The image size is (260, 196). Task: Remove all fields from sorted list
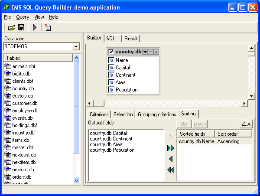click(x=171, y=170)
